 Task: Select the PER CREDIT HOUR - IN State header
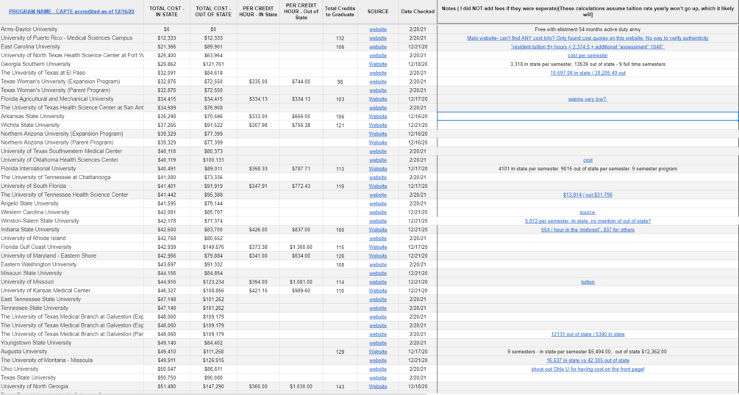pyautogui.click(x=258, y=12)
